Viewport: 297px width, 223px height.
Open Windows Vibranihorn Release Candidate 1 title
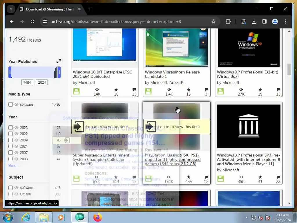(172, 74)
